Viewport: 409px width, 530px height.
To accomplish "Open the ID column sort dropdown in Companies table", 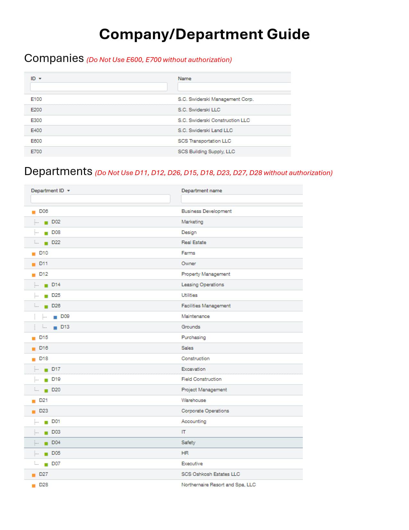I will 39,78.
